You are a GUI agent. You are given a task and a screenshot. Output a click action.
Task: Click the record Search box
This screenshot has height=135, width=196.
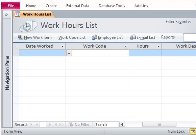[106, 125]
